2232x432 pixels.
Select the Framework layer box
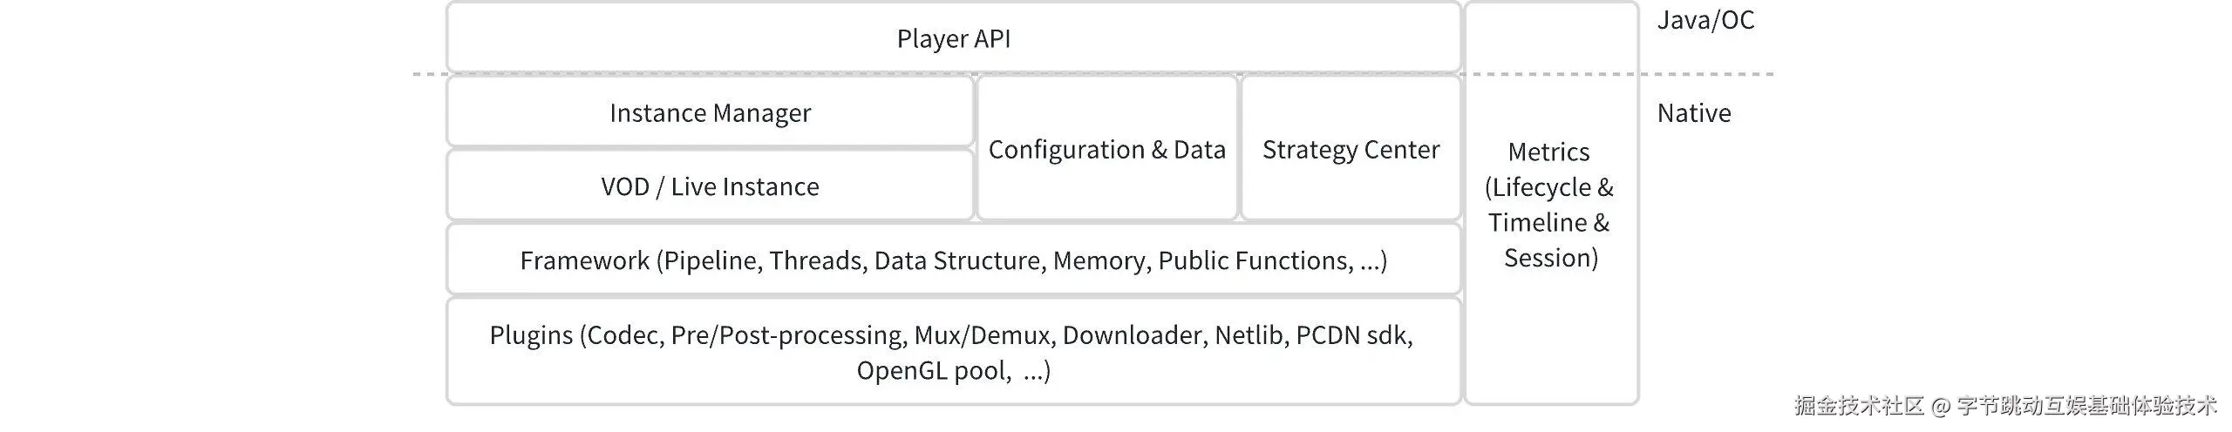(953, 260)
